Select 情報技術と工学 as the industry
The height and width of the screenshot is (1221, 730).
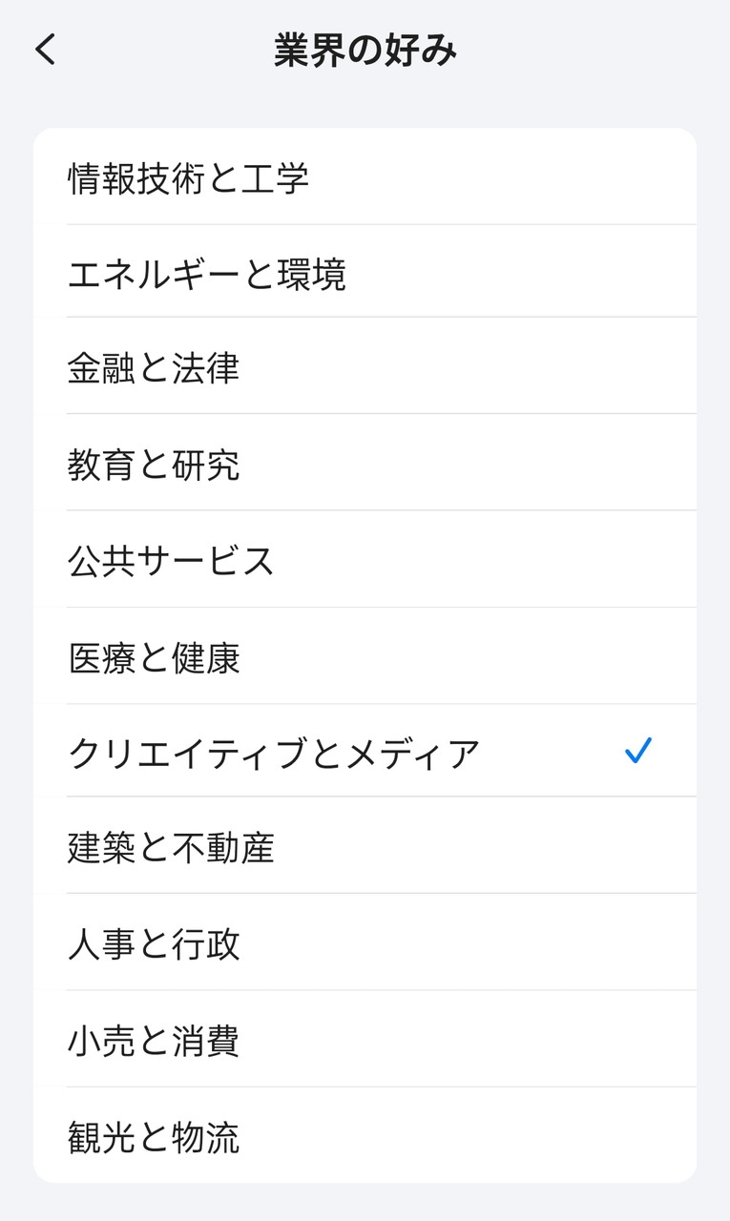[x=189, y=178]
